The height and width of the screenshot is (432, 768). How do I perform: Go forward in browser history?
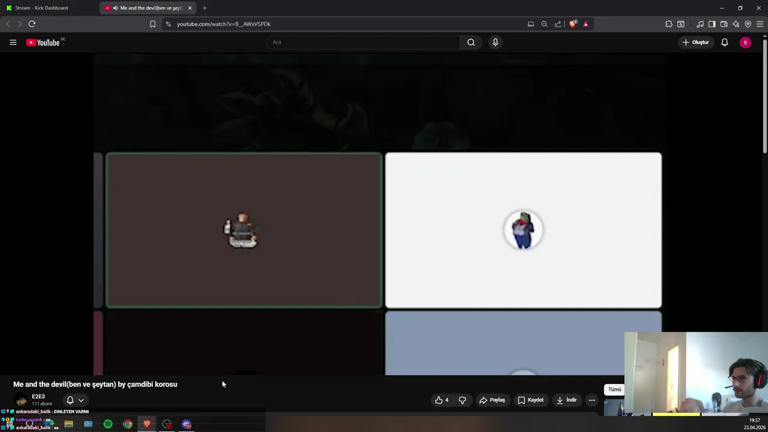19,24
